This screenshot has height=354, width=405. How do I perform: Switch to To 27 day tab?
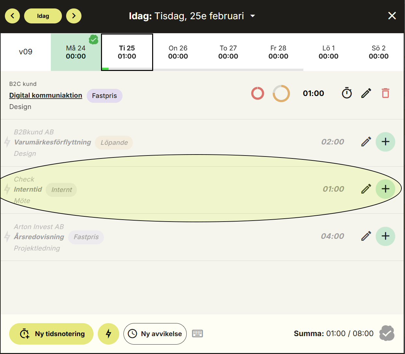(228, 52)
